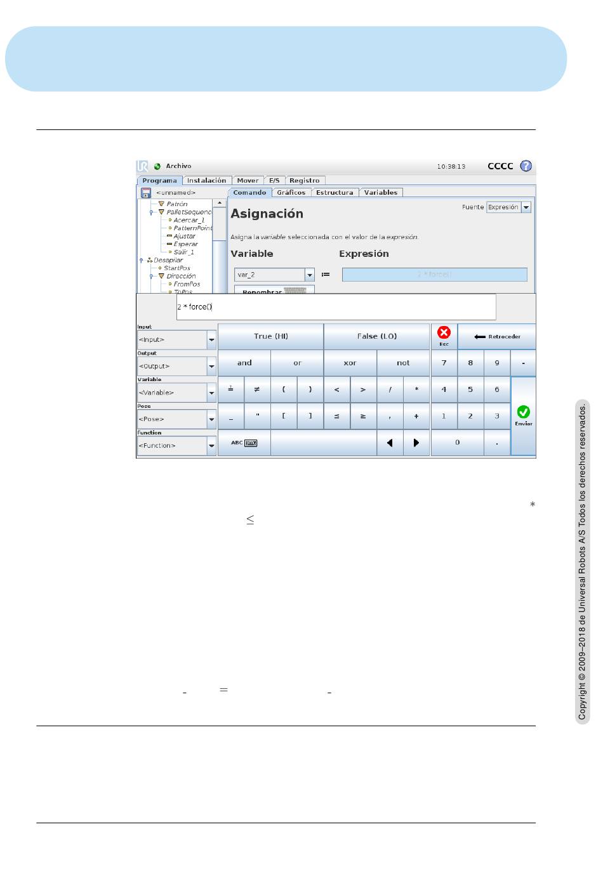
Task: Open the Pose dropdown
Action: [x=176, y=419]
